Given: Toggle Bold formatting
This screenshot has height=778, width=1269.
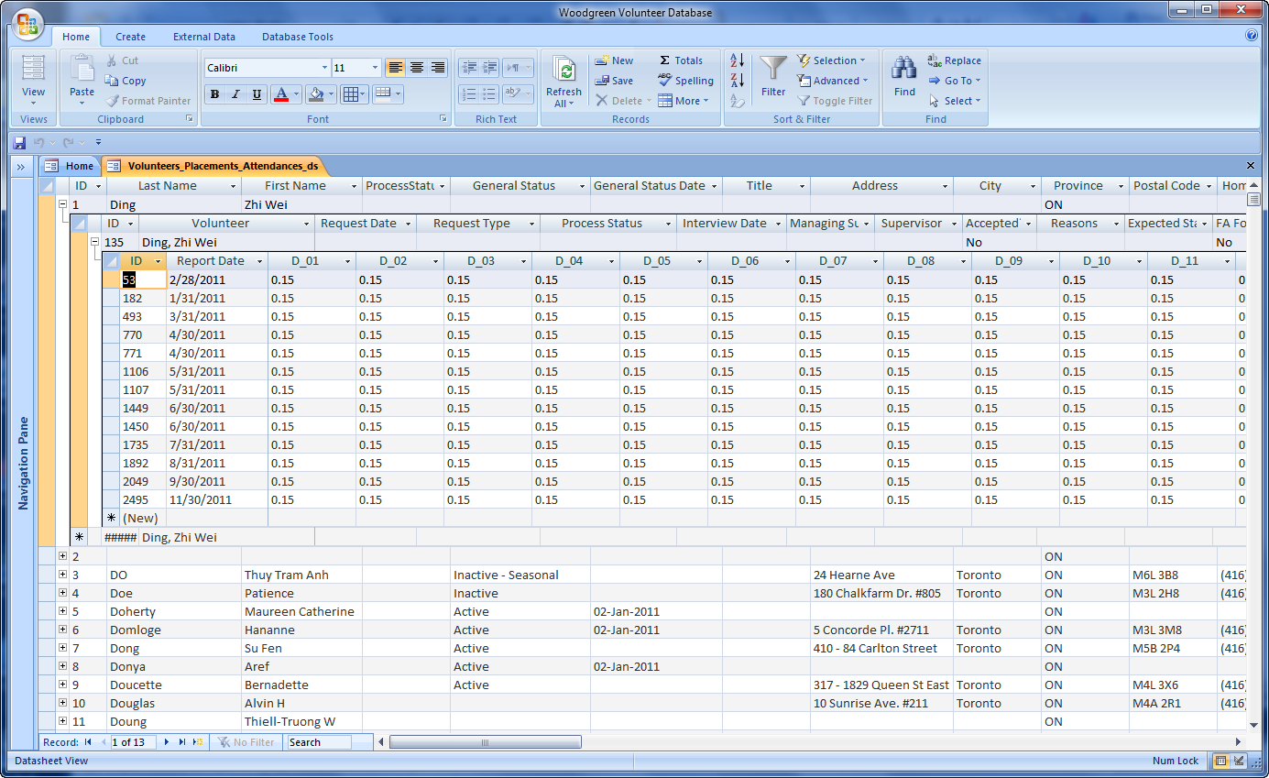Looking at the screenshot, I should 214,94.
